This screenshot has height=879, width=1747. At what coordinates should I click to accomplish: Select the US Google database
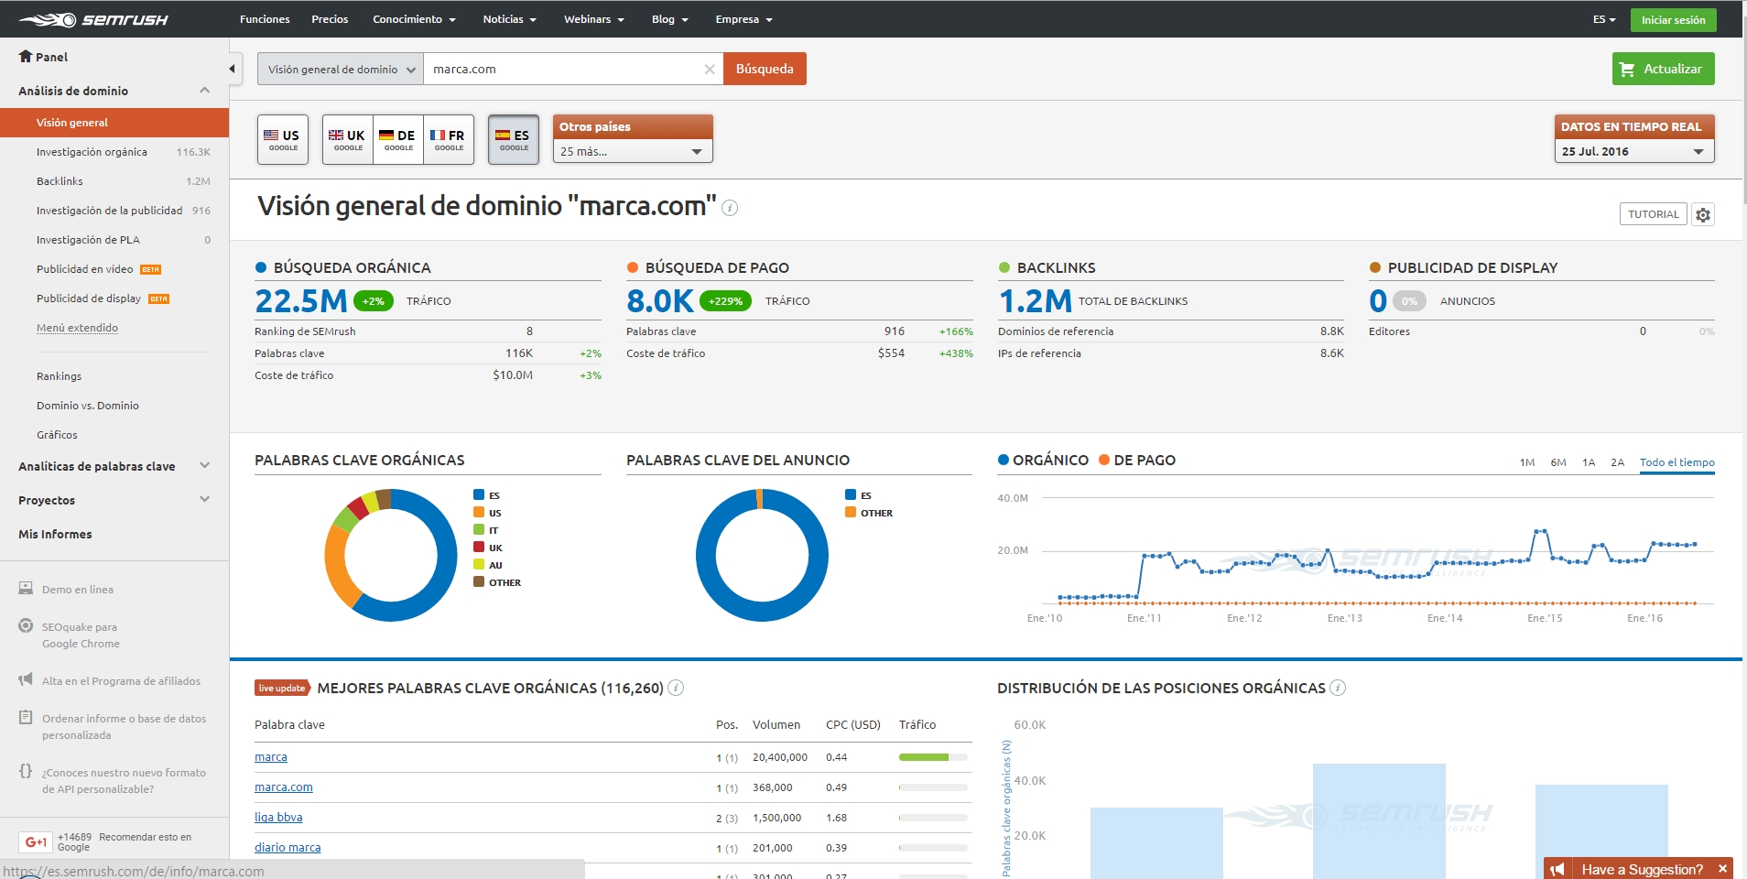click(283, 139)
